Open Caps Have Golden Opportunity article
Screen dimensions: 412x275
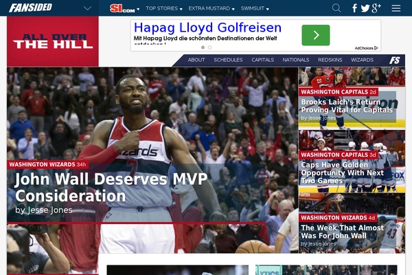point(342,173)
